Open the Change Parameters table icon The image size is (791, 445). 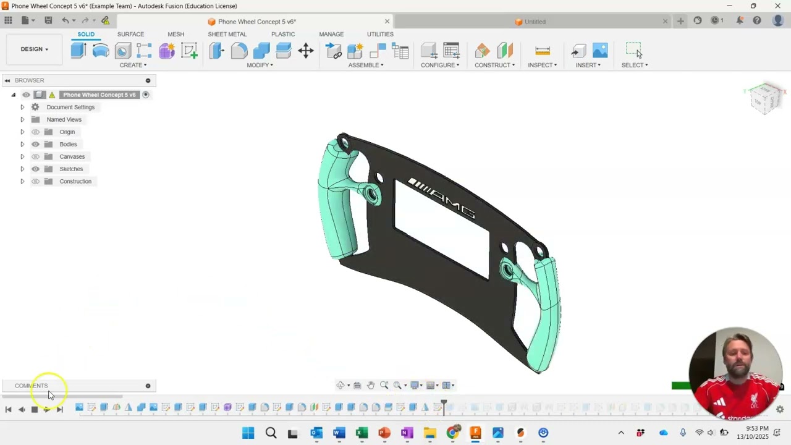click(451, 51)
